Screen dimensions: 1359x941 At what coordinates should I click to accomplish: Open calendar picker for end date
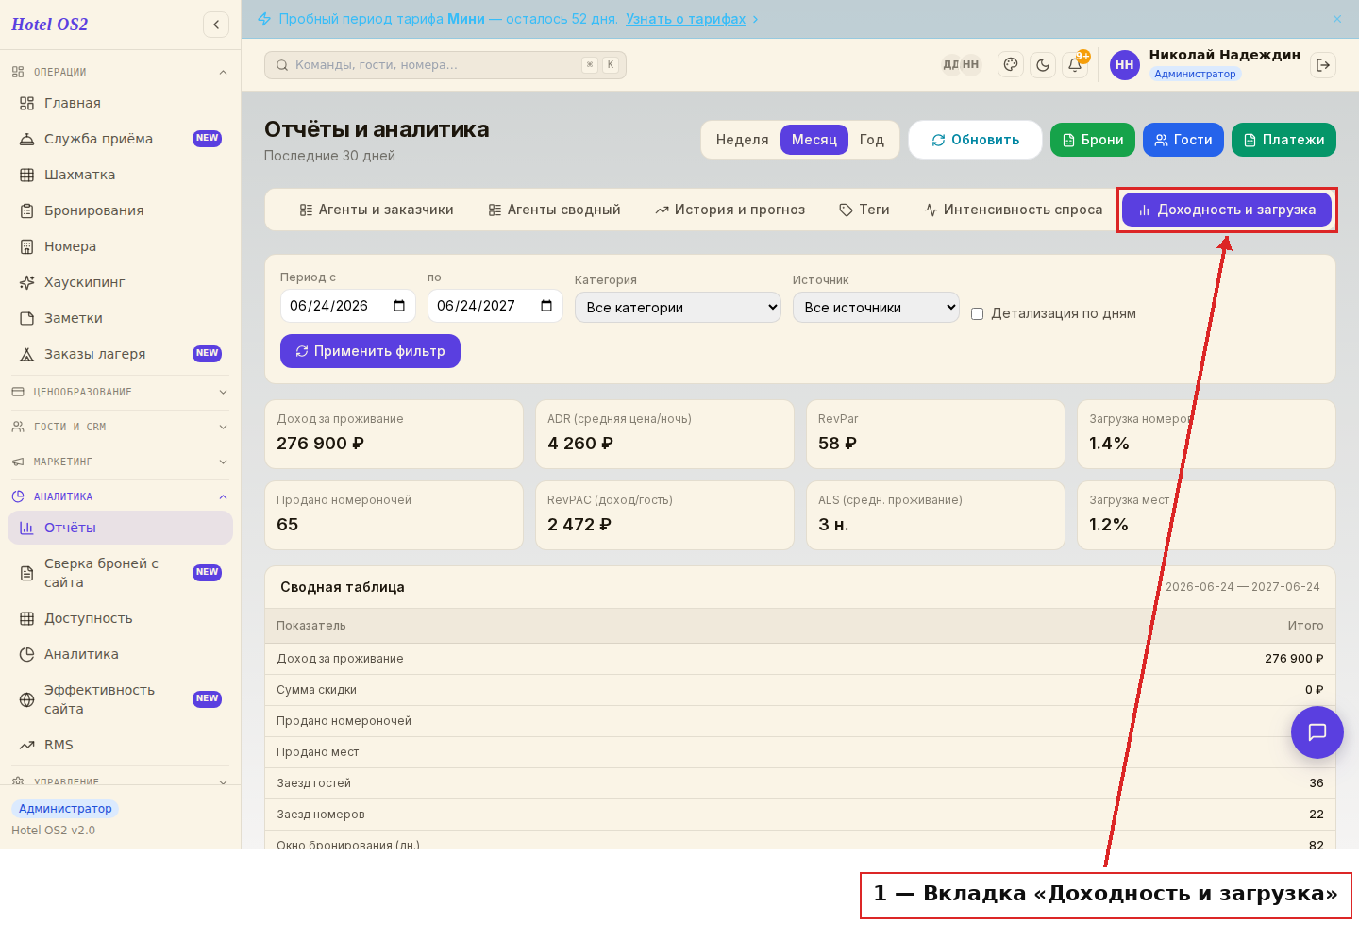click(x=546, y=306)
